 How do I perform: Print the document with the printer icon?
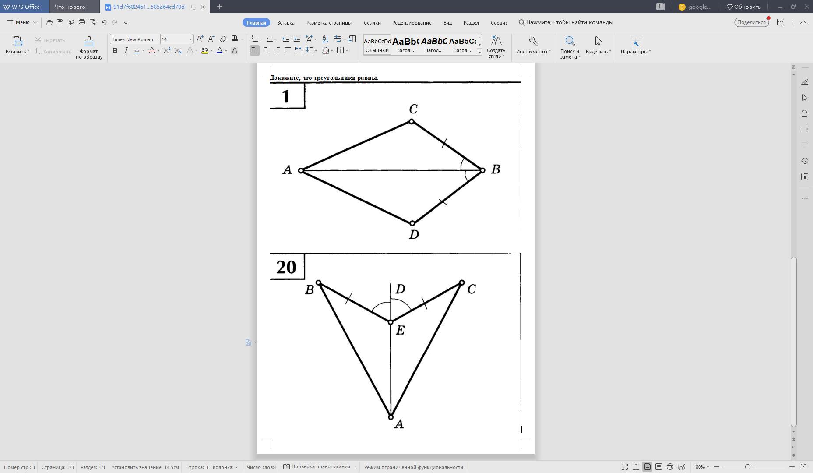coord(82,22)
